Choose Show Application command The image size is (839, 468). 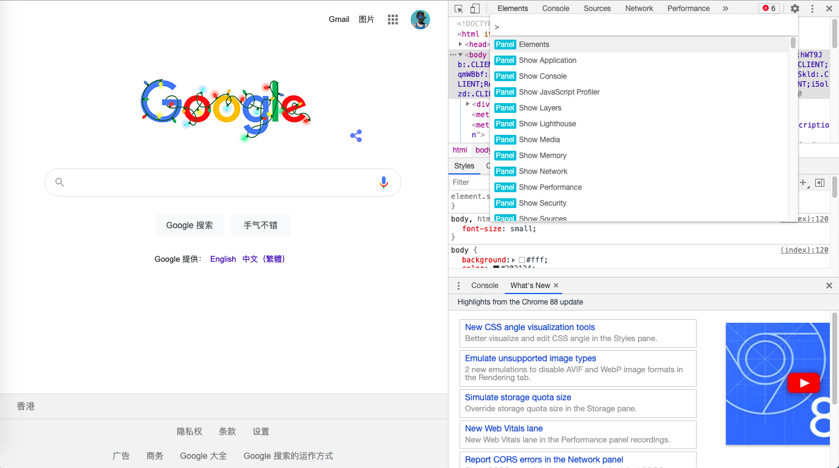pyautogui.click(x=640, y=60)
